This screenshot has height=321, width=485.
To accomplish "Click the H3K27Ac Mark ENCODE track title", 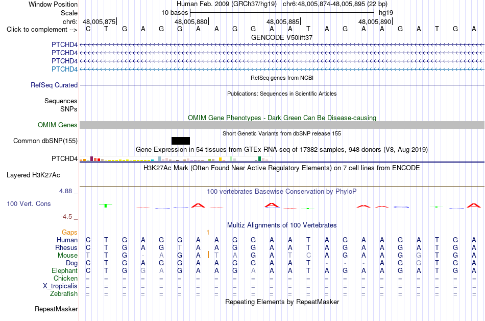I will pyautogui.click(x=282, y=168).
